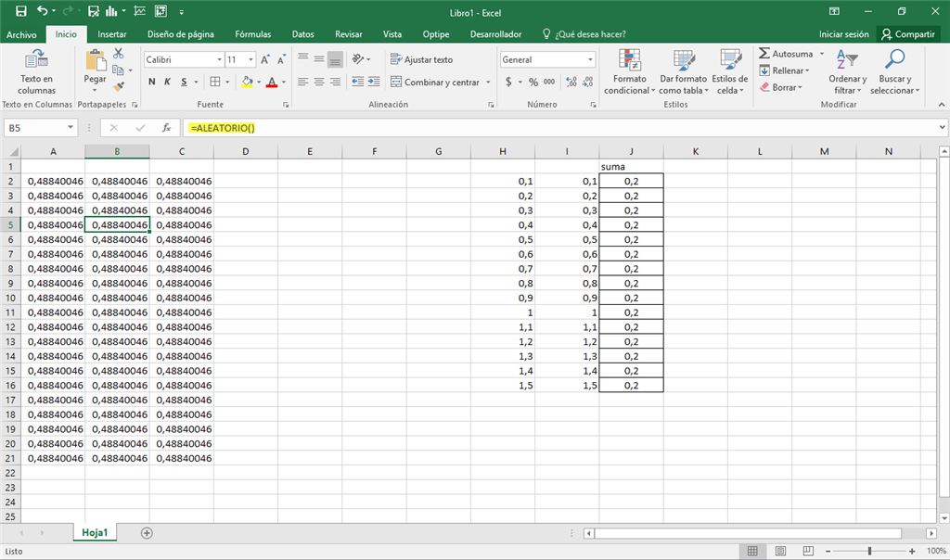The width and height of the screenshot is (950, 560).
Task: Click the Texto en columnas icon
Action: (x=36, y=60)
